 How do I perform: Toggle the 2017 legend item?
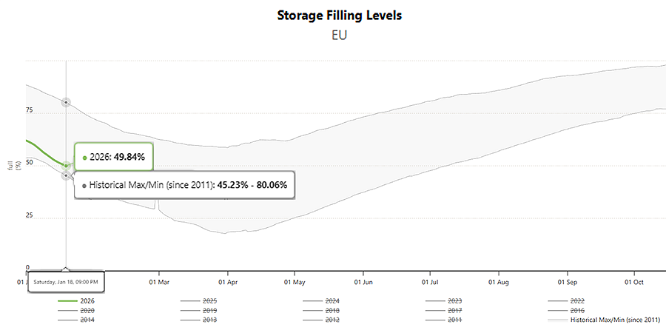[455, 311]
